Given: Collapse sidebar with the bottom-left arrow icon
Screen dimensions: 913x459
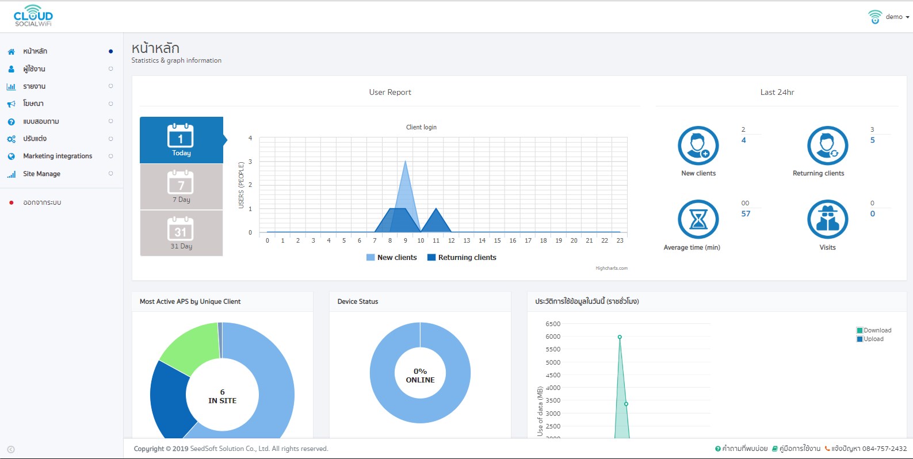Looking at the screenshot, I should pos(11,450).
